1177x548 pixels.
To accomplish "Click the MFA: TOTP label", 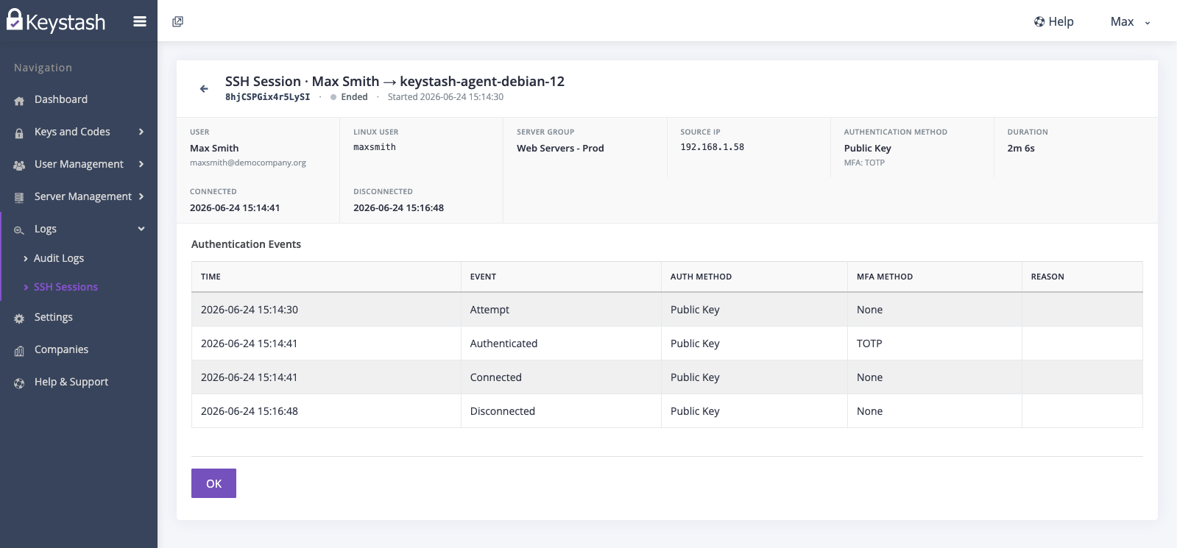I will click(864, 163).
